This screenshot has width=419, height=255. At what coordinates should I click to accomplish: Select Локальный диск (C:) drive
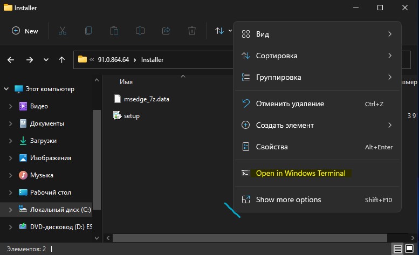(x=60, y=210)
